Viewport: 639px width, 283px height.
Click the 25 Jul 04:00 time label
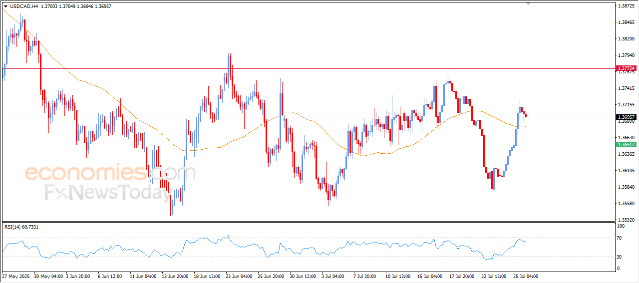[x=526, y=276]
